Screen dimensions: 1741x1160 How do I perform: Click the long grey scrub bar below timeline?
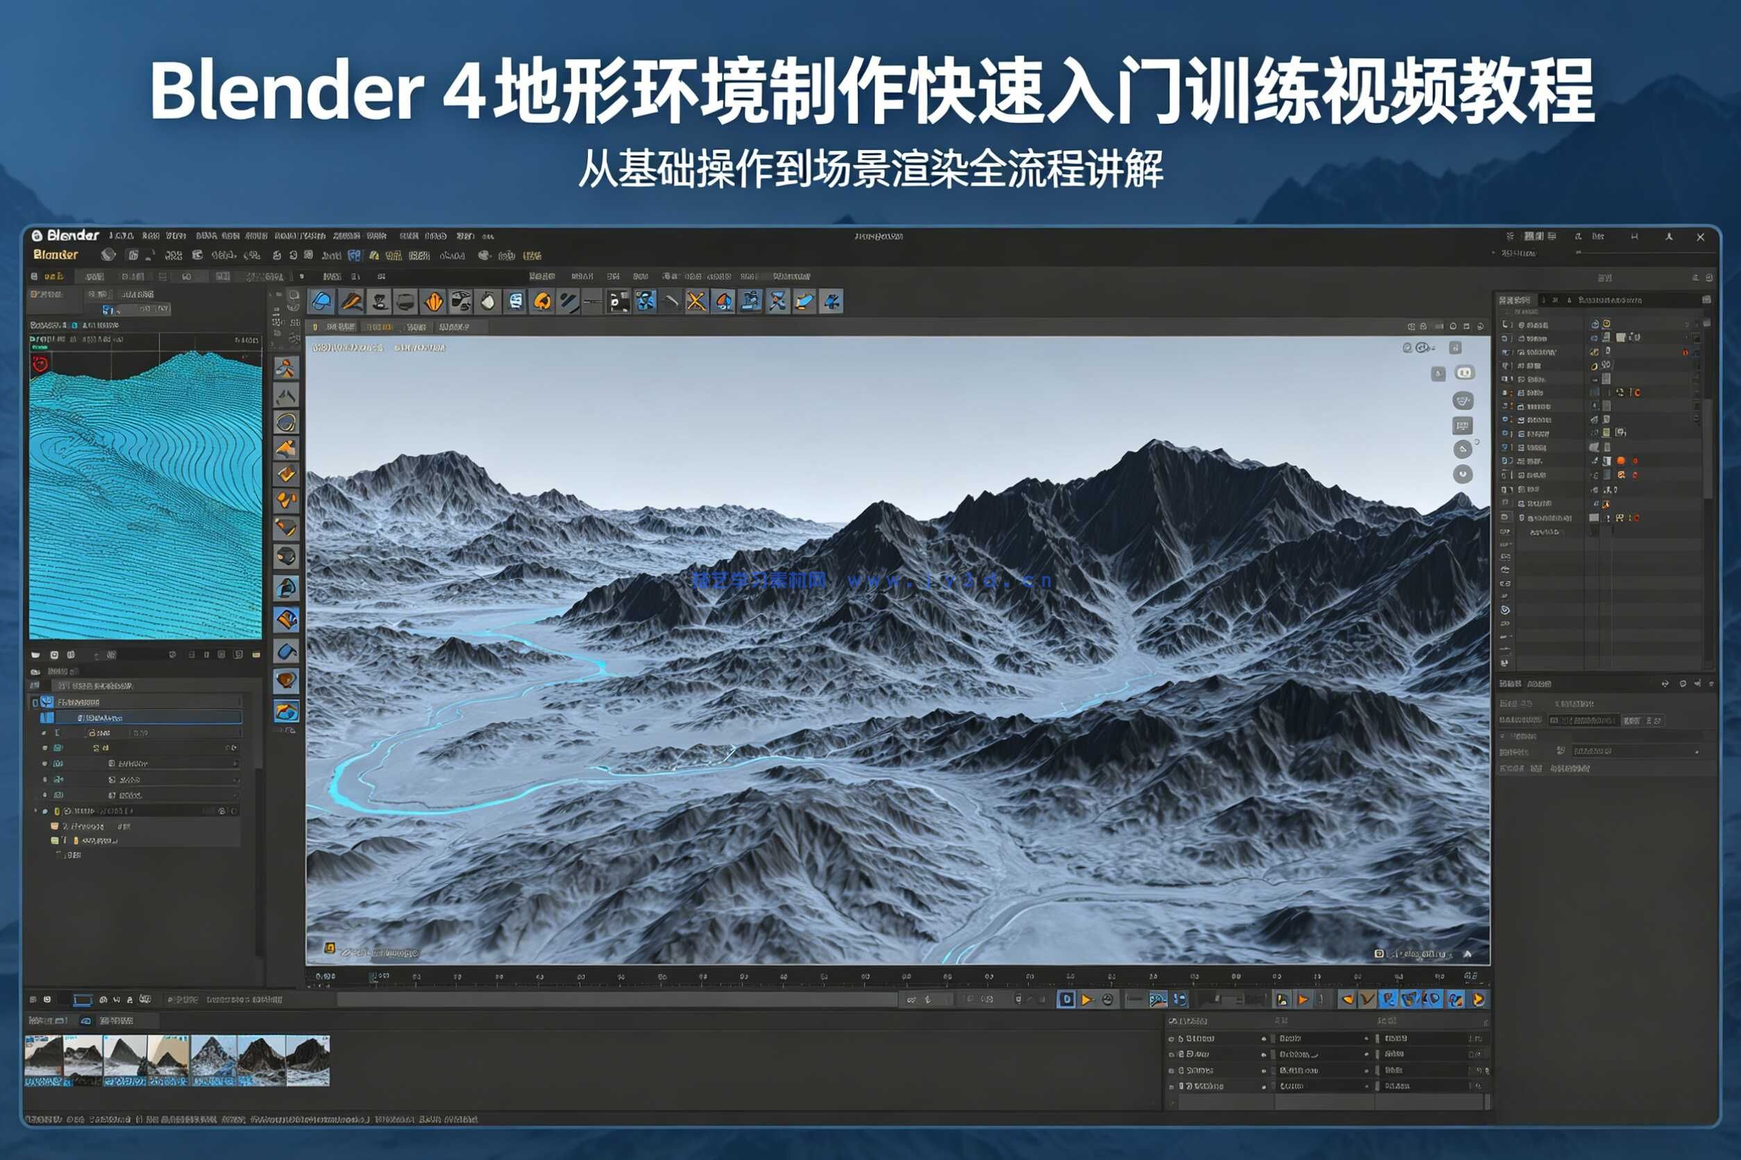(617, 1000)
